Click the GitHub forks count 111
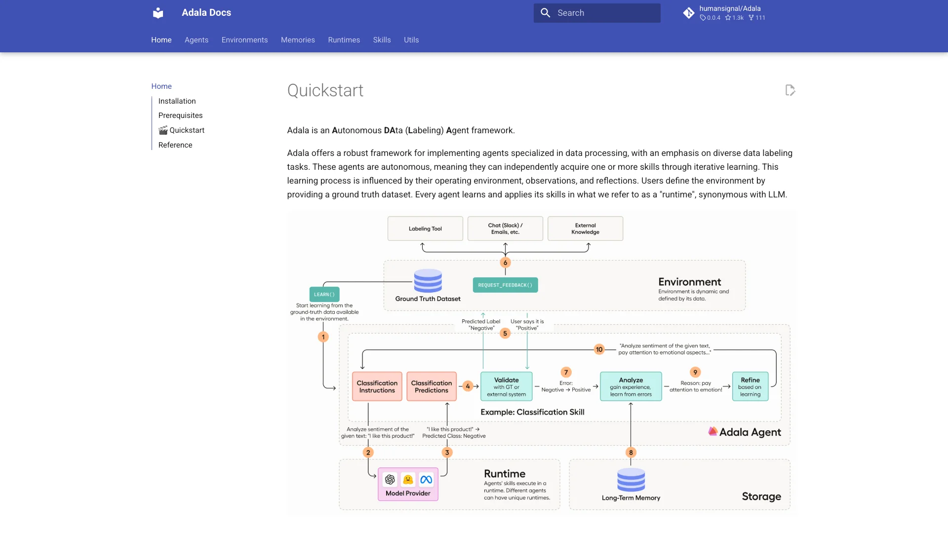Image resolution: width=948 pixels, height=533 pixels. (757, 18)
